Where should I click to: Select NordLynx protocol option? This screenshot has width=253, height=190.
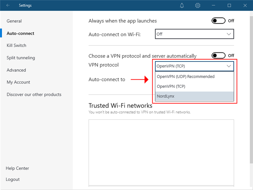pos(166,96)
